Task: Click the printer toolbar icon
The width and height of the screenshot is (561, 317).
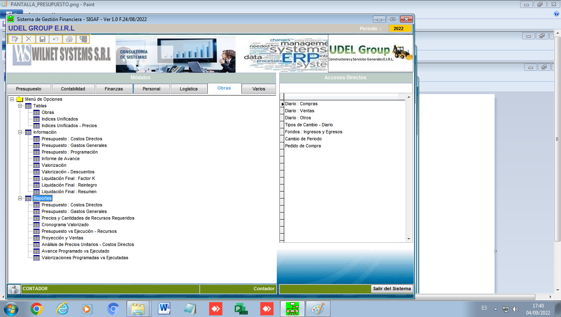Action: click(69, 39)
